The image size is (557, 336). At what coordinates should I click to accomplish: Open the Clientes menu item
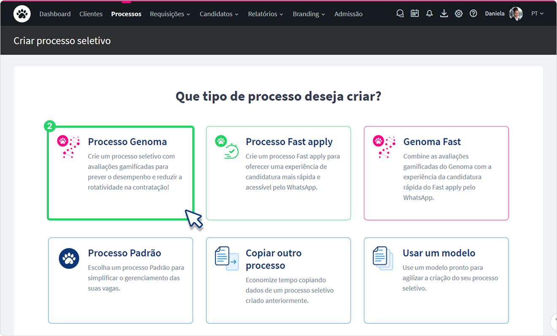click(91, 14)
